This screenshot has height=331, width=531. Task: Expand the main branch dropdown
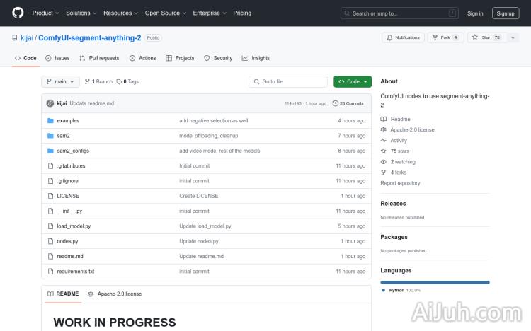pyautogui.click(x=59, y=81)
